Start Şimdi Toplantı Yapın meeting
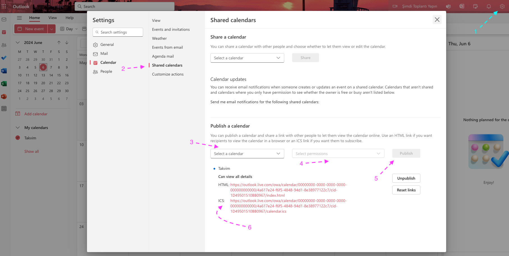The width and height of the screenshot is (509, 256). pos(415,6)
